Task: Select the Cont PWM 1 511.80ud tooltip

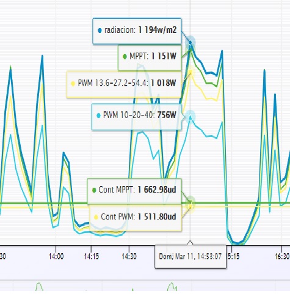Action: 136,218
